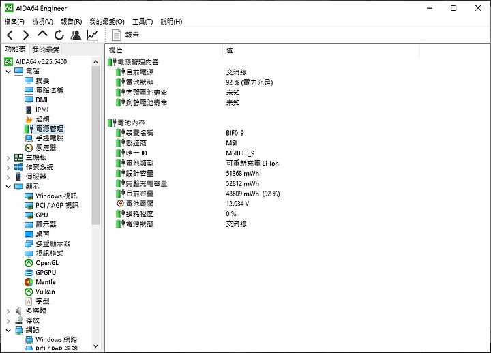Expand the 伺服器 server node
The image size is (491, 353).
[8, 176]
